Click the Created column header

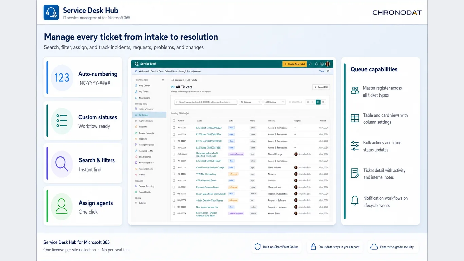[x=323, y=121]
